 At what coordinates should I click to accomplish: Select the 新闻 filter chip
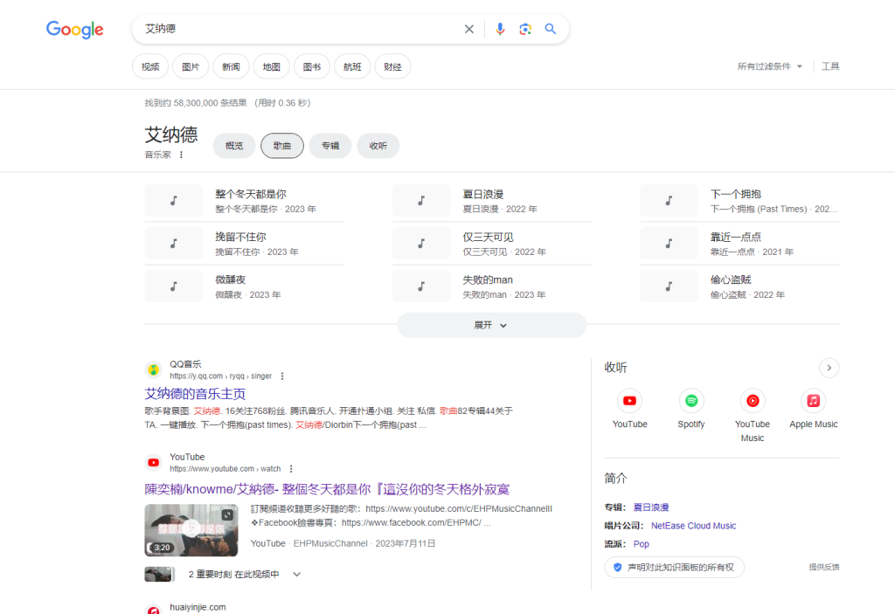[231, 66]
